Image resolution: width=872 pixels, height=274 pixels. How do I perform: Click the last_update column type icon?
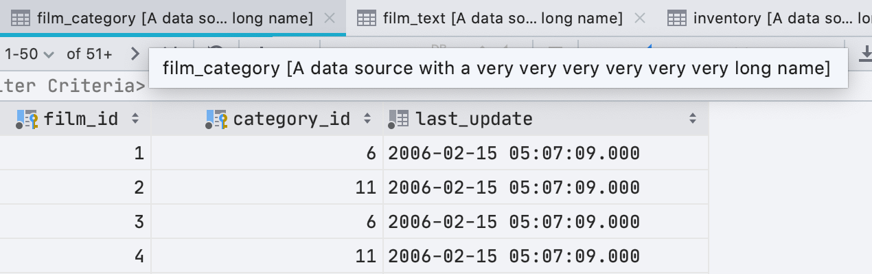399,119
